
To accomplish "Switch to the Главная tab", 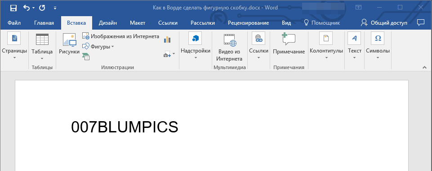I will [44, 23].
